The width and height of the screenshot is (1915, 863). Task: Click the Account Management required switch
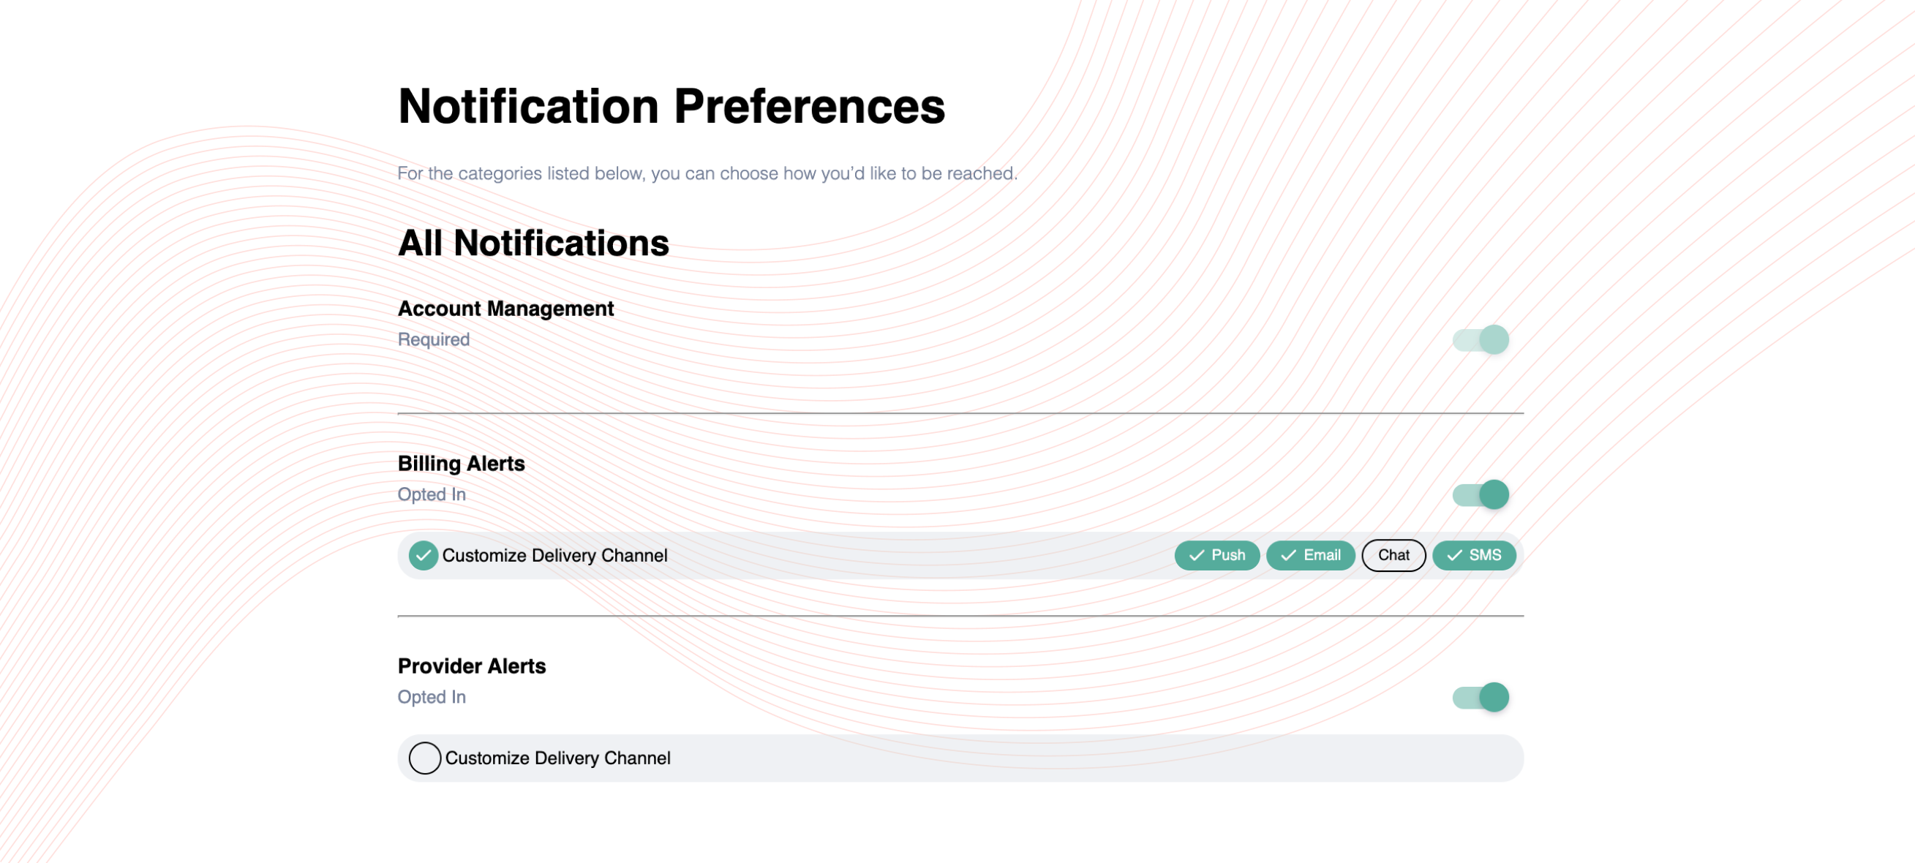click(x=1481, y=339)
